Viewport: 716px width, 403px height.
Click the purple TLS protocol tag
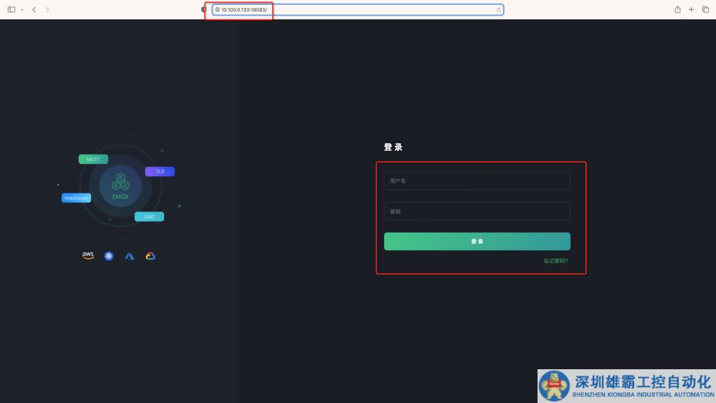click(x=160, y=172)
